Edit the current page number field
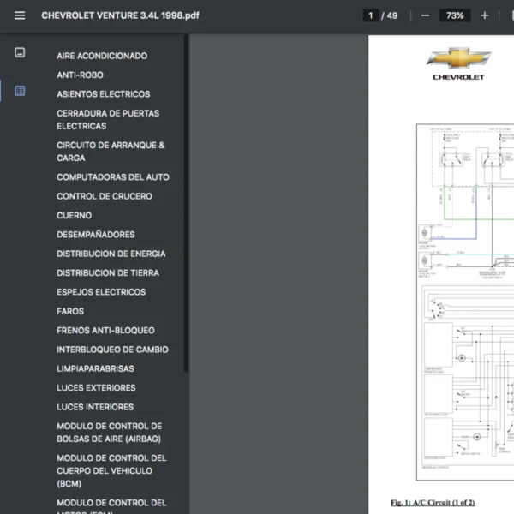Viewport: 514px width, 514px height. [371, 15]
